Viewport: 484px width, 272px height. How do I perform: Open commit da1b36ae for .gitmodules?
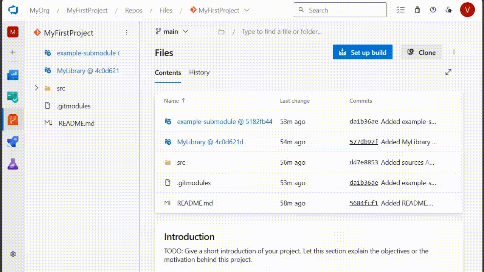363,182
